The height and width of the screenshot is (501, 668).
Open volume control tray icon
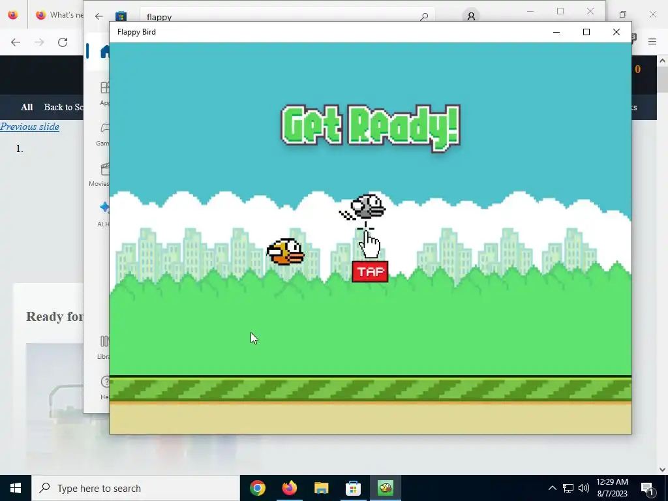click(584, 488)
